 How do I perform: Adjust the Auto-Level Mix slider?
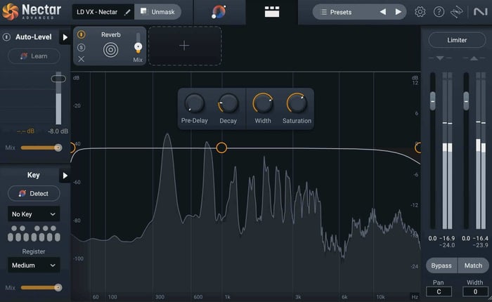point(41,147)
